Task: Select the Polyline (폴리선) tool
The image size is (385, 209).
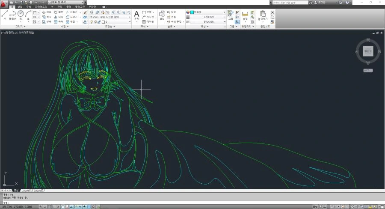Action: (x=12, y=15)
